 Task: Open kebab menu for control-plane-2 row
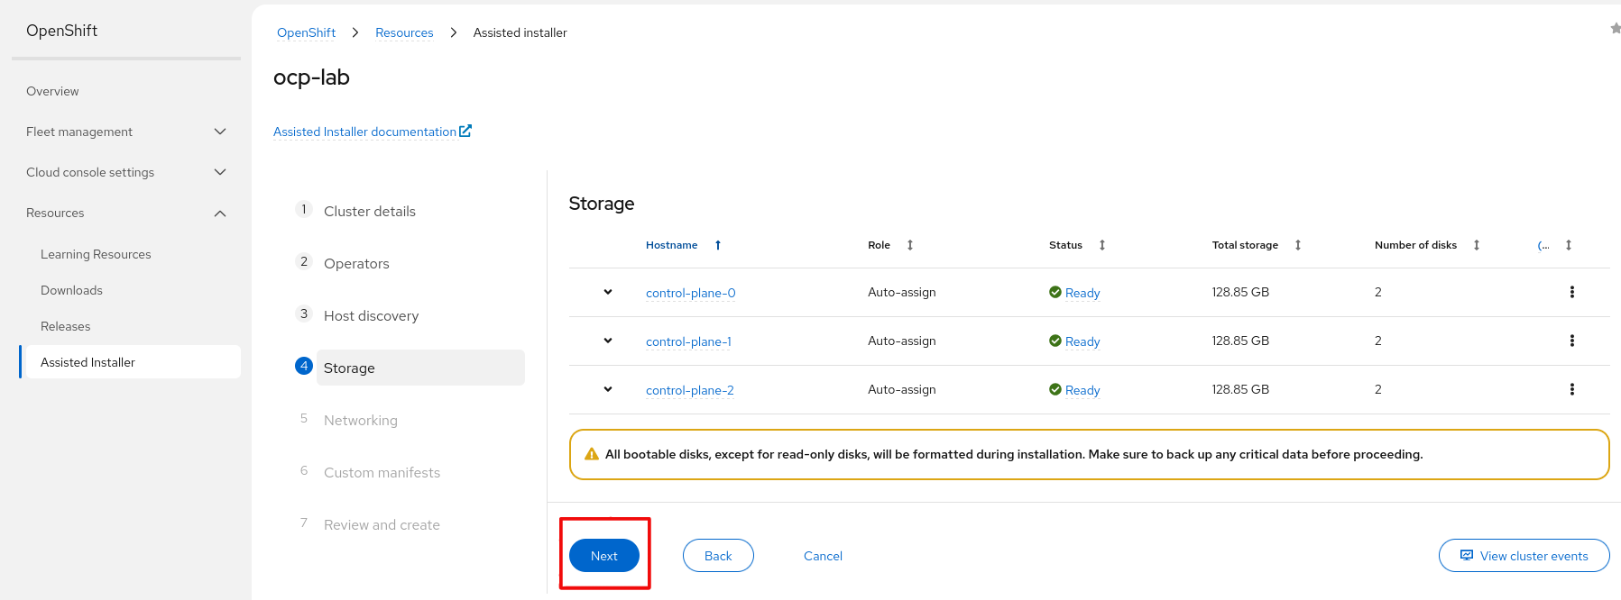point(1571,389)
